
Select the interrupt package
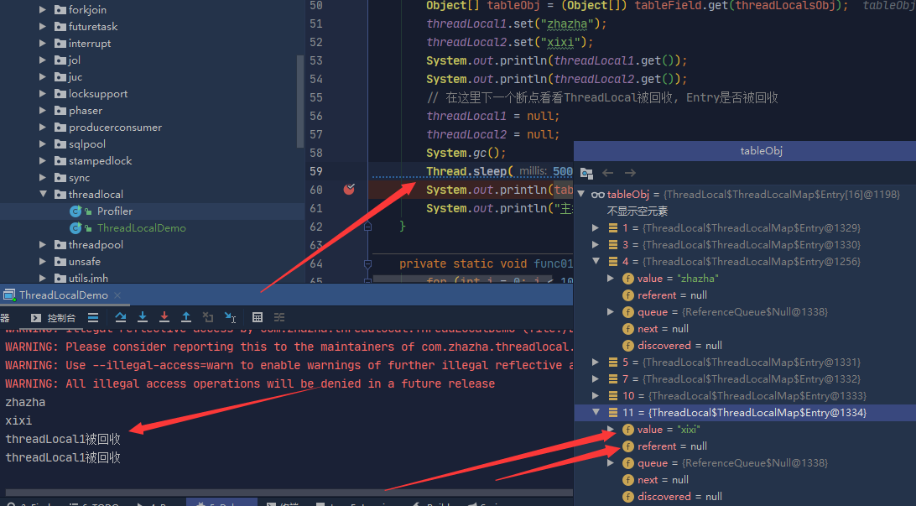(x=90, y=44)
